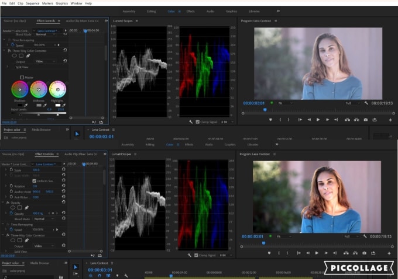The image size is (398, 279).
Task: Toggle the Rotation stopwatch in bottom panel
Action: click(x=11, y=186)
